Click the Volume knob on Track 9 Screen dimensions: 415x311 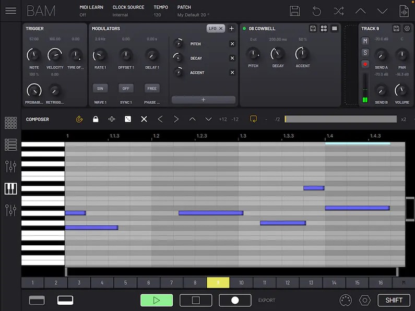pos(401,90)
